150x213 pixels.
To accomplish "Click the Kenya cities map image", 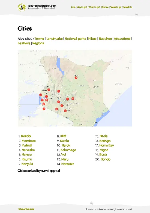I will (75, 88).
